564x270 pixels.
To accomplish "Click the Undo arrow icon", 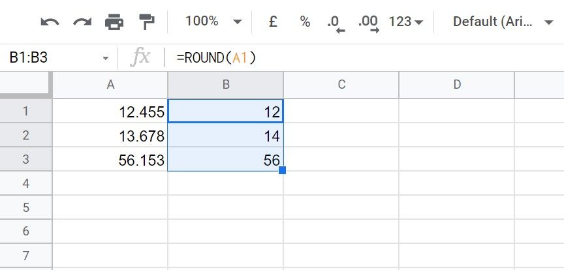I will 50,22.
